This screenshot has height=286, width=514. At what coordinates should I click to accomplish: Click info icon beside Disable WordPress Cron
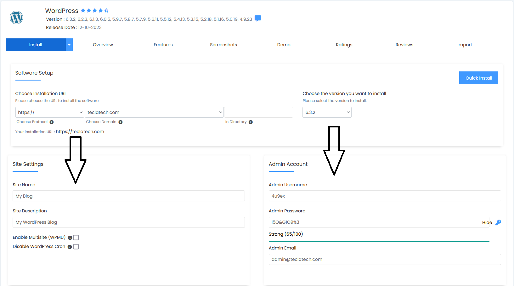[70, 247]
